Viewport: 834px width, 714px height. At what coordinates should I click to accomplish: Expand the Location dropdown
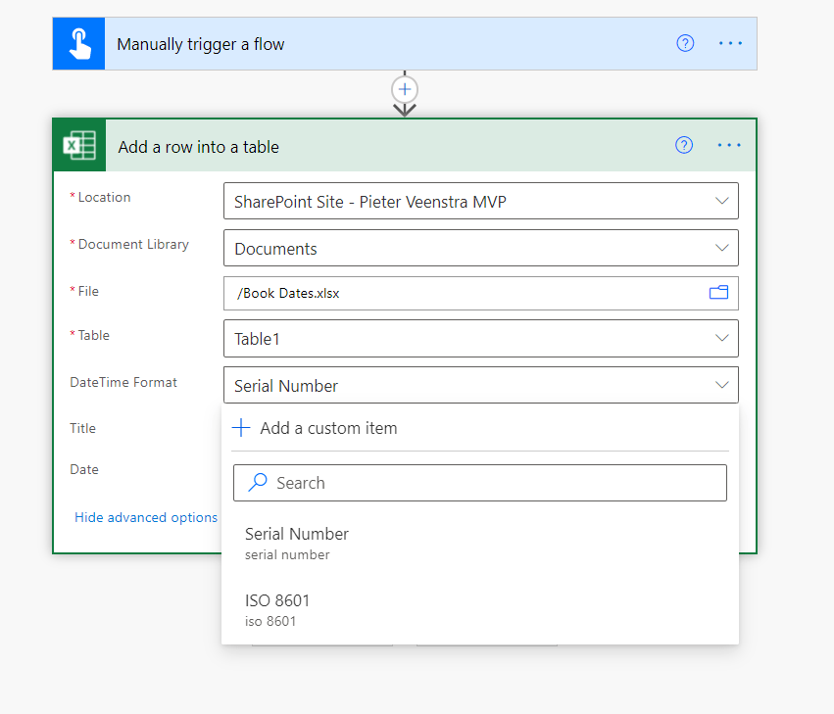(x=721, y=201)
